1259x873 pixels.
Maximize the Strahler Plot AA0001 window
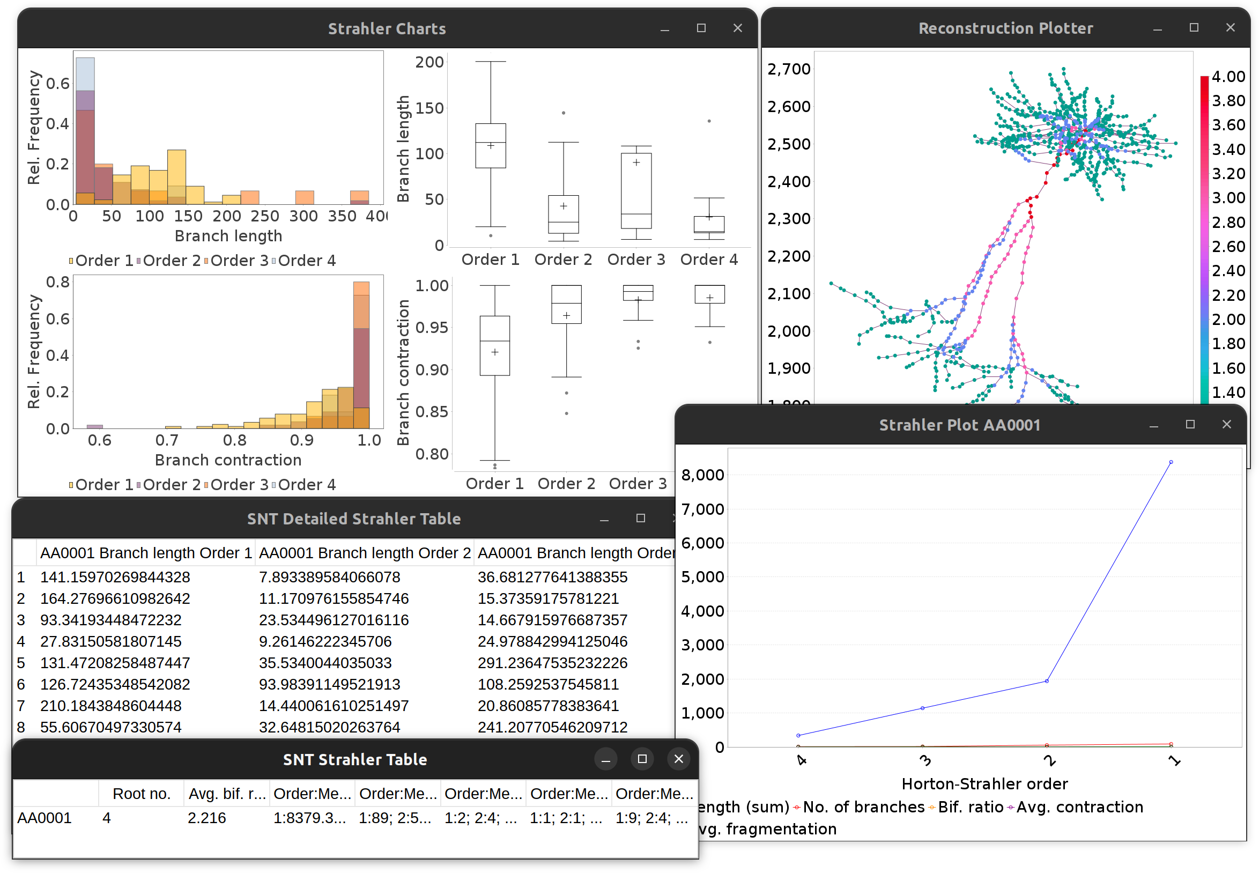pyautogui.click(x=1190, y=425)
